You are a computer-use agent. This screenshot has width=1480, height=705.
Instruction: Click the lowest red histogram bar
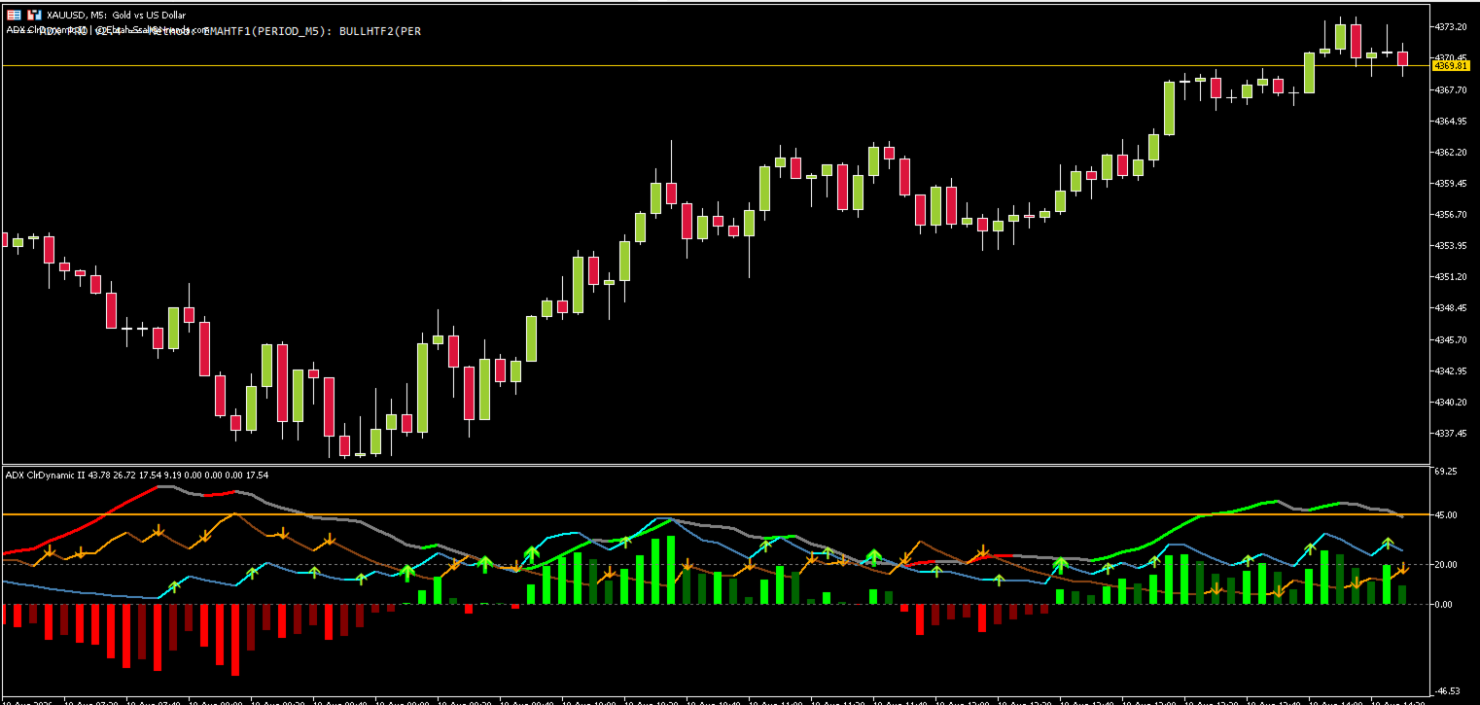[235, 639]
